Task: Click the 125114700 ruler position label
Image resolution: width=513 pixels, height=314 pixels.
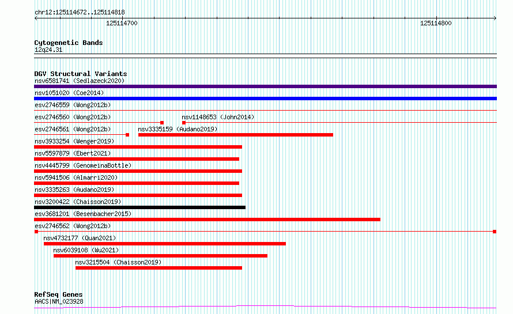Action: (122, 23)
